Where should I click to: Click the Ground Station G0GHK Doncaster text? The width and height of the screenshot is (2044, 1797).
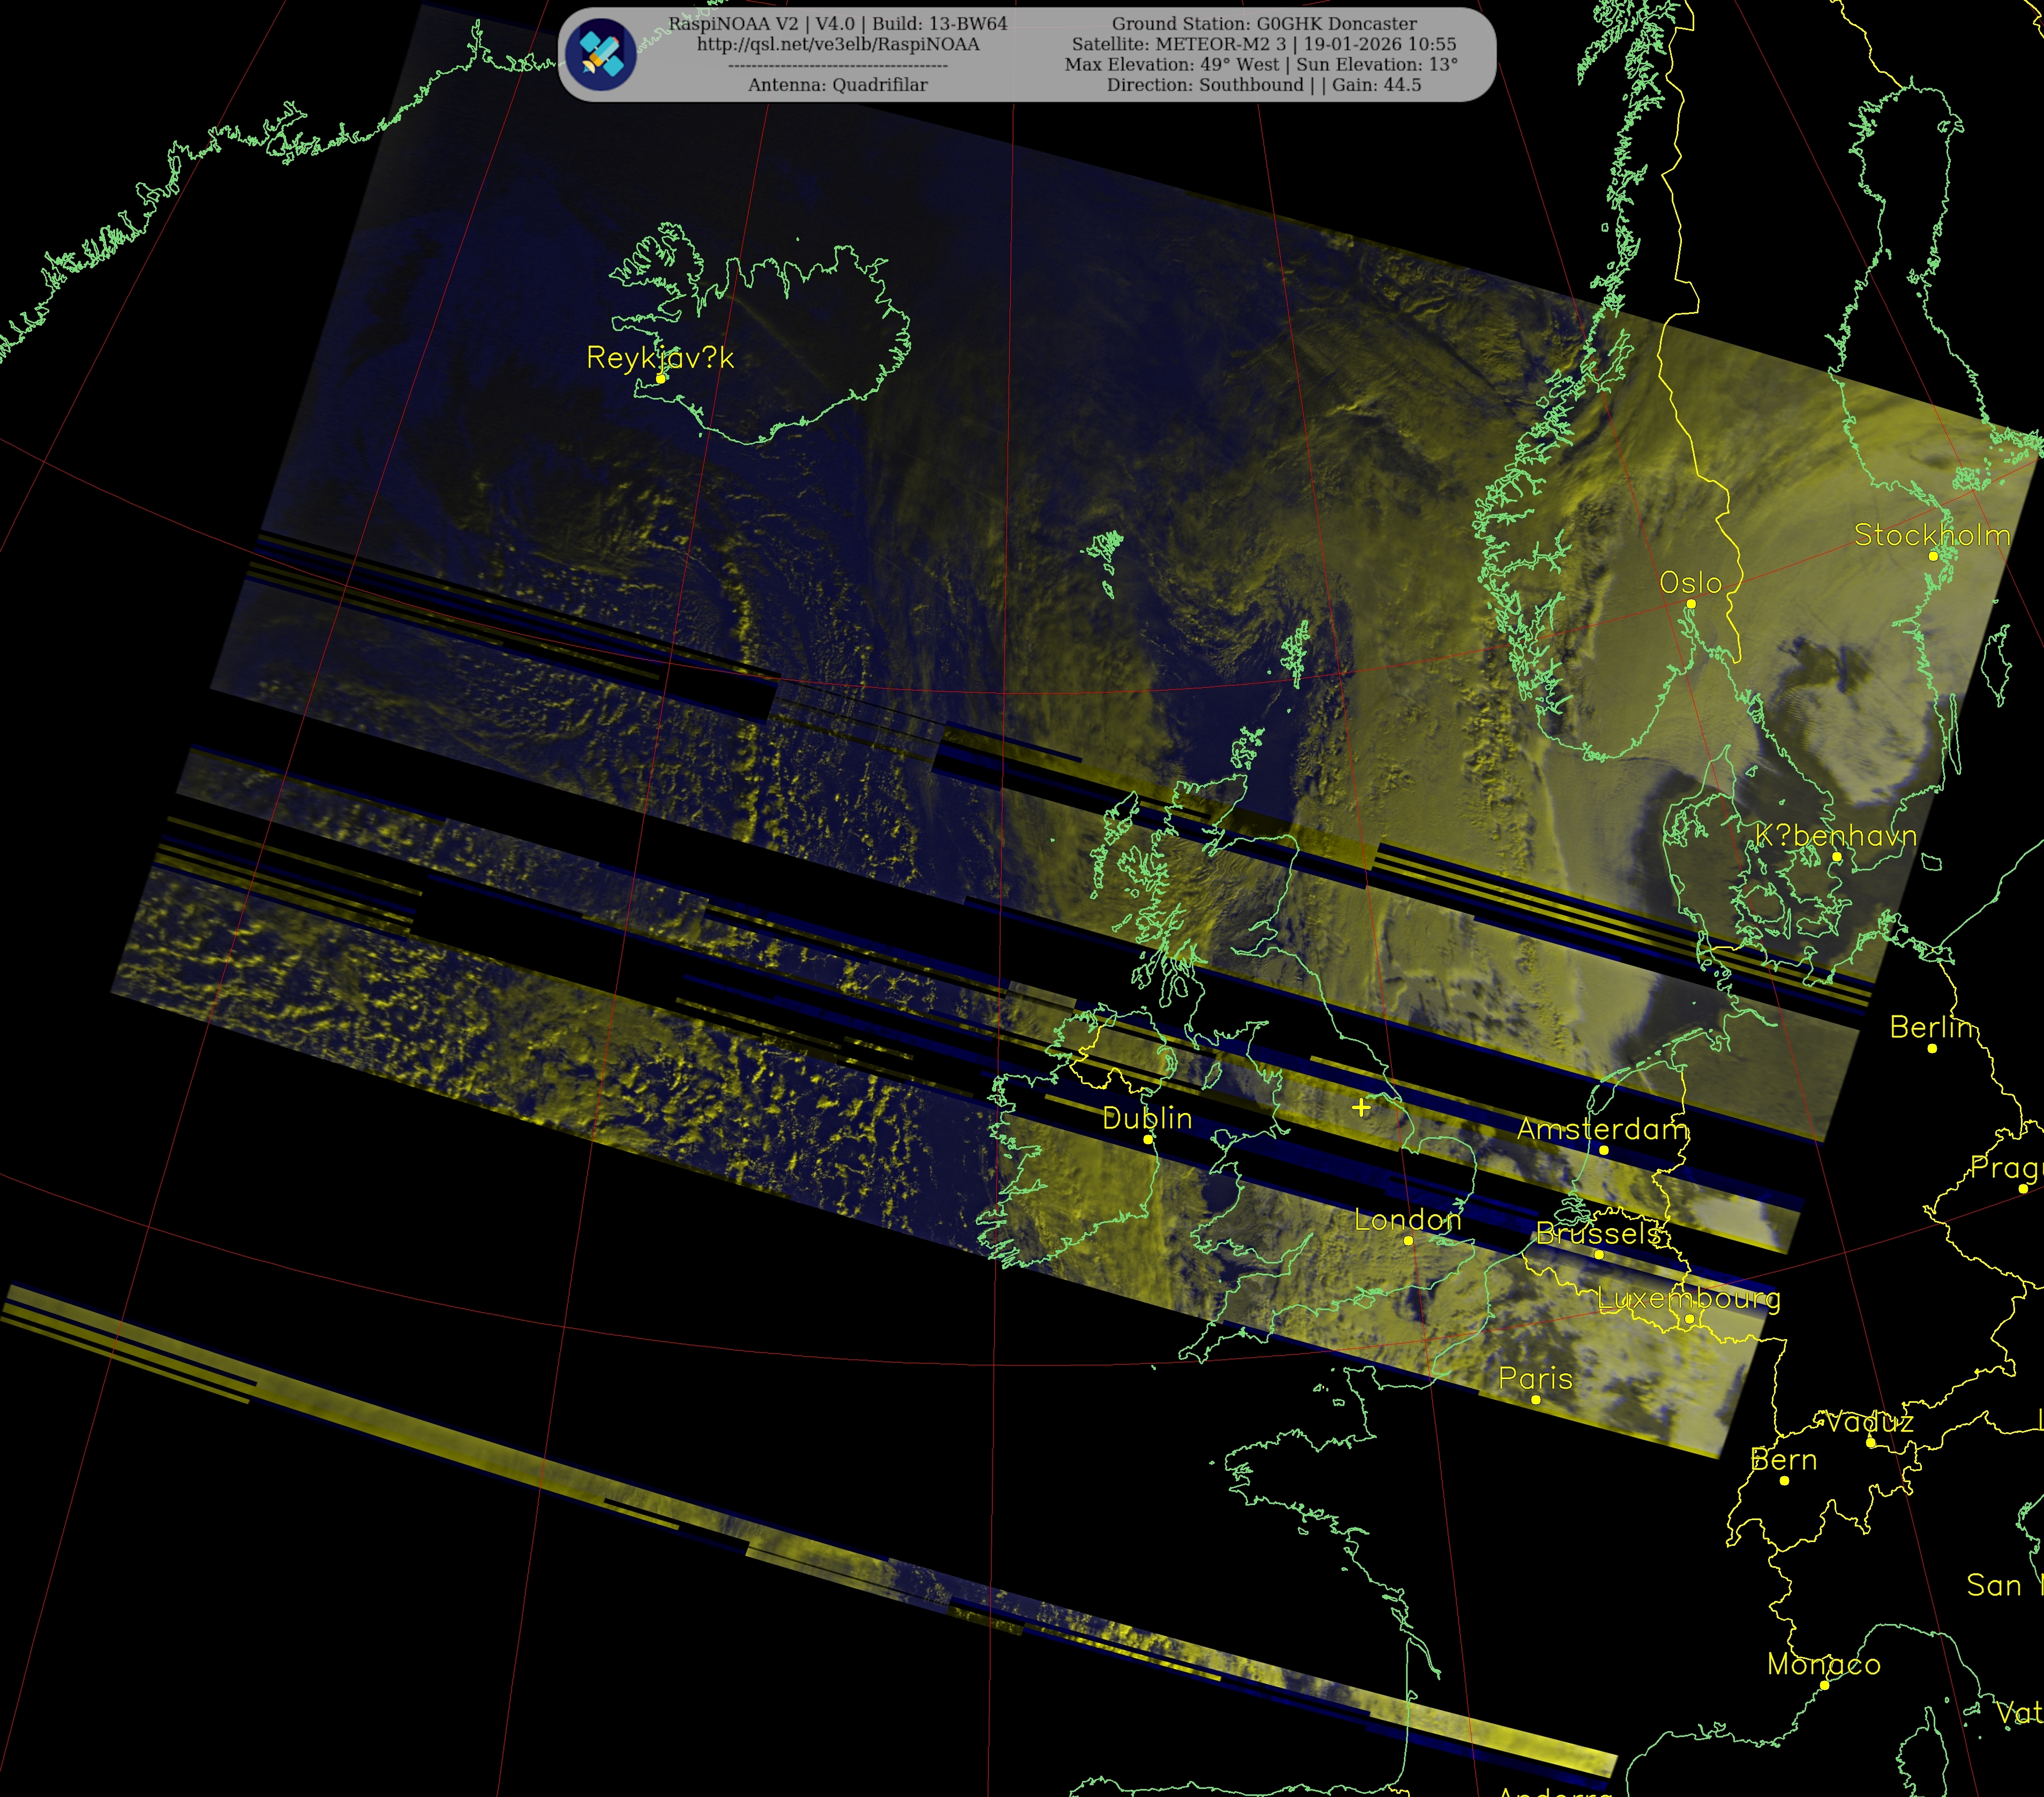point(1264,23)
